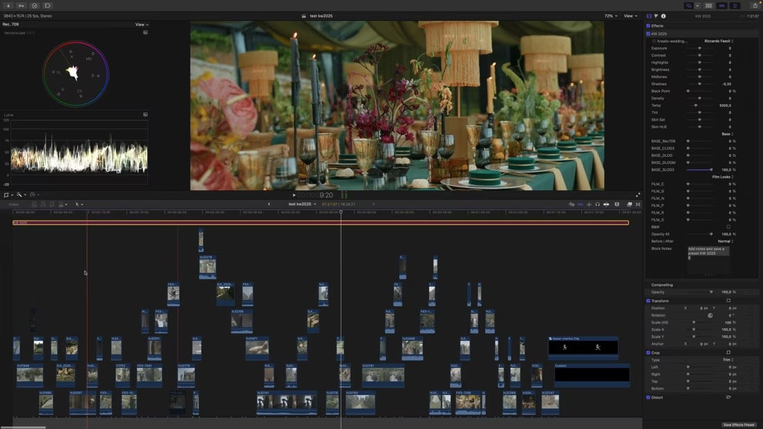Viewport: 763px width, 429px height.
Task: Open the Info inspector icon
Action: tap(663, 16)
